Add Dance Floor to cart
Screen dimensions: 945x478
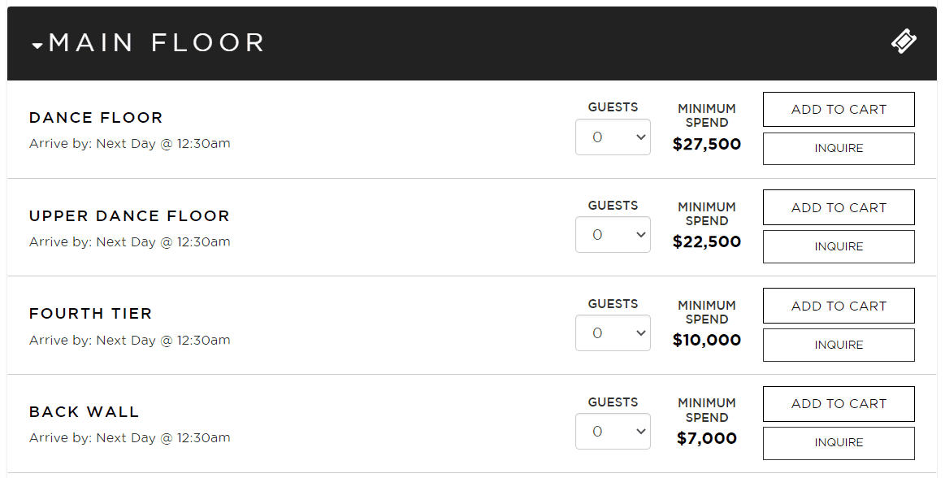tap(838, 109)
